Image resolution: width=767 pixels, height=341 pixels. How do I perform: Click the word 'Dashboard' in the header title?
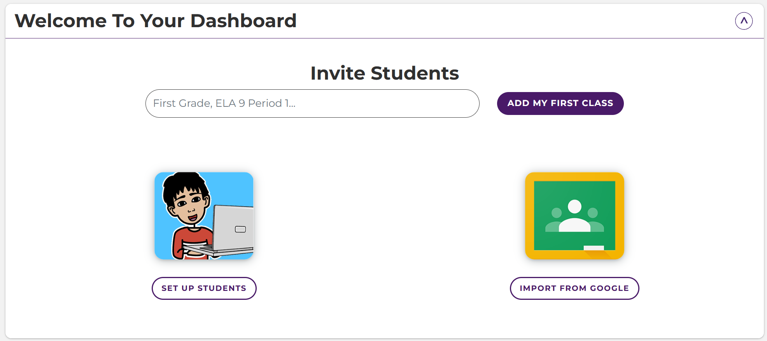(x=243, y=21)
